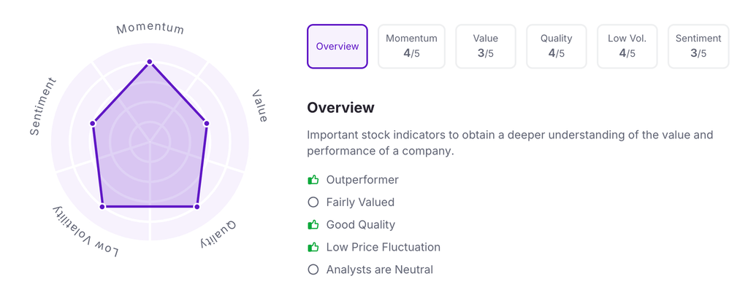Image resolution: width=748 pixels, height=295 pixels.
Task: Open the Momentum 4/5 tab
Action: coord(411,46)
